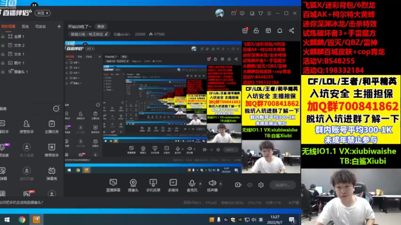Click the 修改 title edit button
Screen dimensions: 401x225
[101, 26]
